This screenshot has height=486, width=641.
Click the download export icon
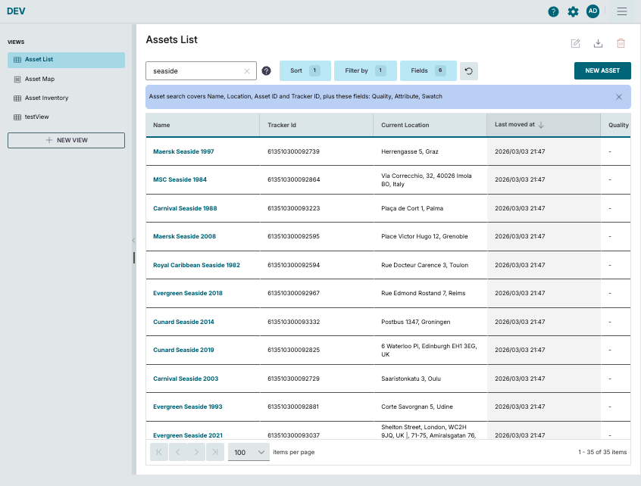click(598, 43)
